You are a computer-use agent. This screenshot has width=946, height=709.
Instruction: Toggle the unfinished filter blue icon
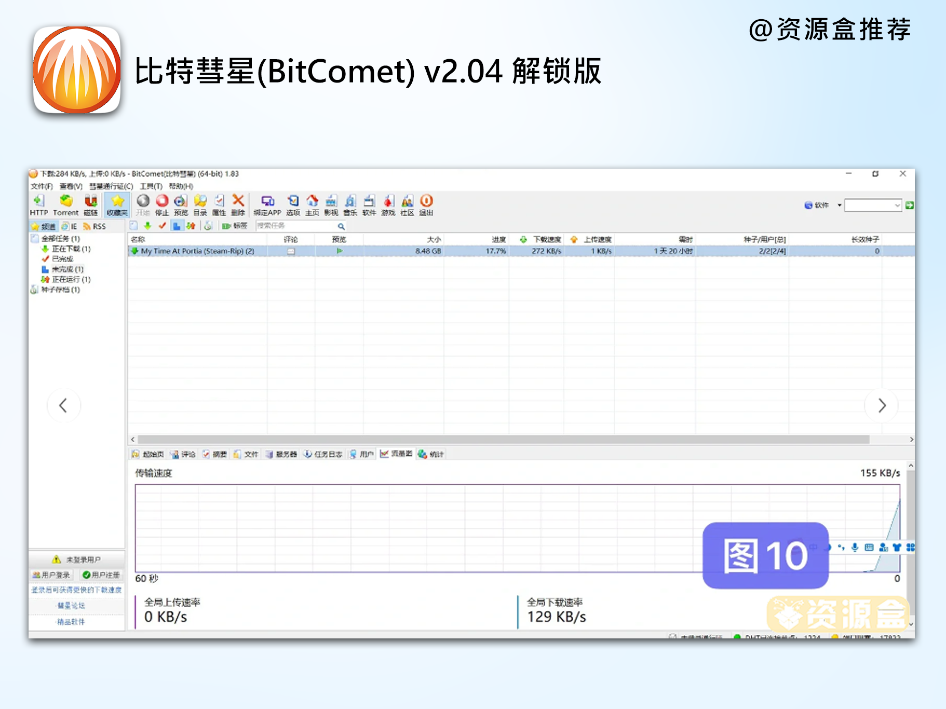177,226
